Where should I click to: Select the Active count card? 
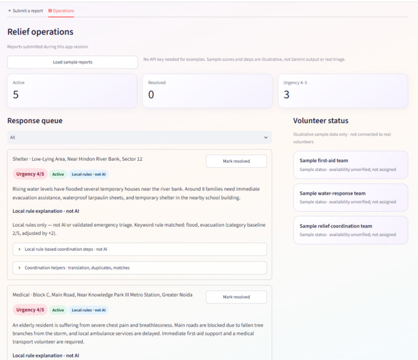point(72,91)
